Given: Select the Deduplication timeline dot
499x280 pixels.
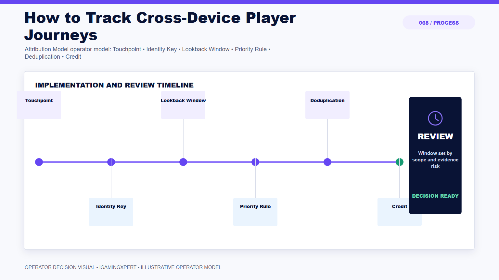Looking at the screenshot, I should pos(327,162).
